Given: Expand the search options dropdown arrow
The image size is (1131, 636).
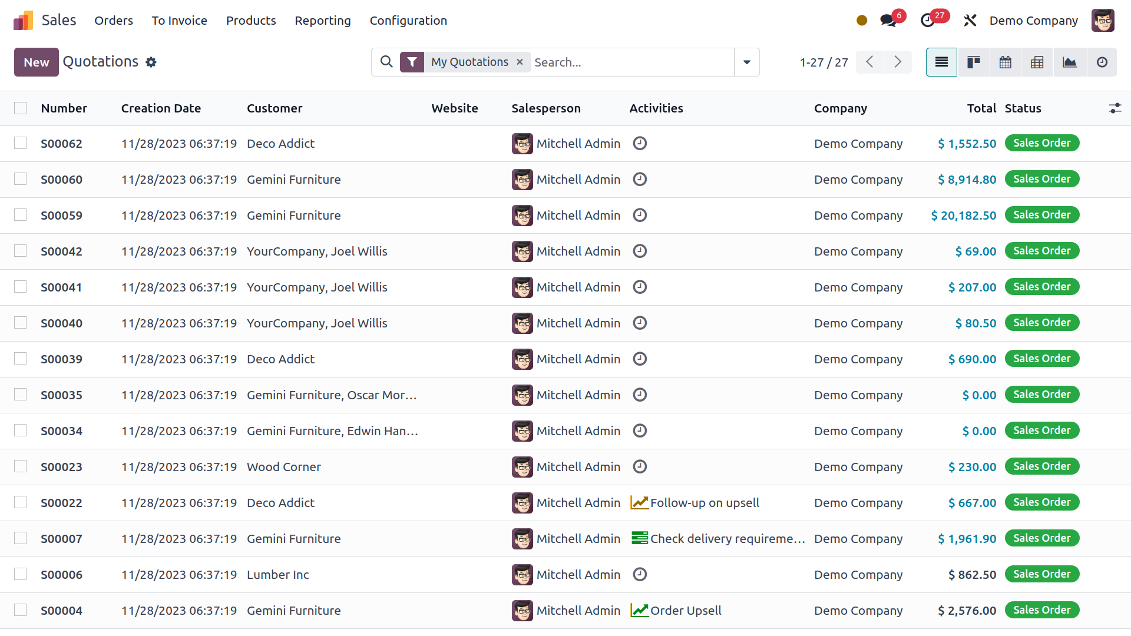Looking at the screenshot, I should pos(747,62).
